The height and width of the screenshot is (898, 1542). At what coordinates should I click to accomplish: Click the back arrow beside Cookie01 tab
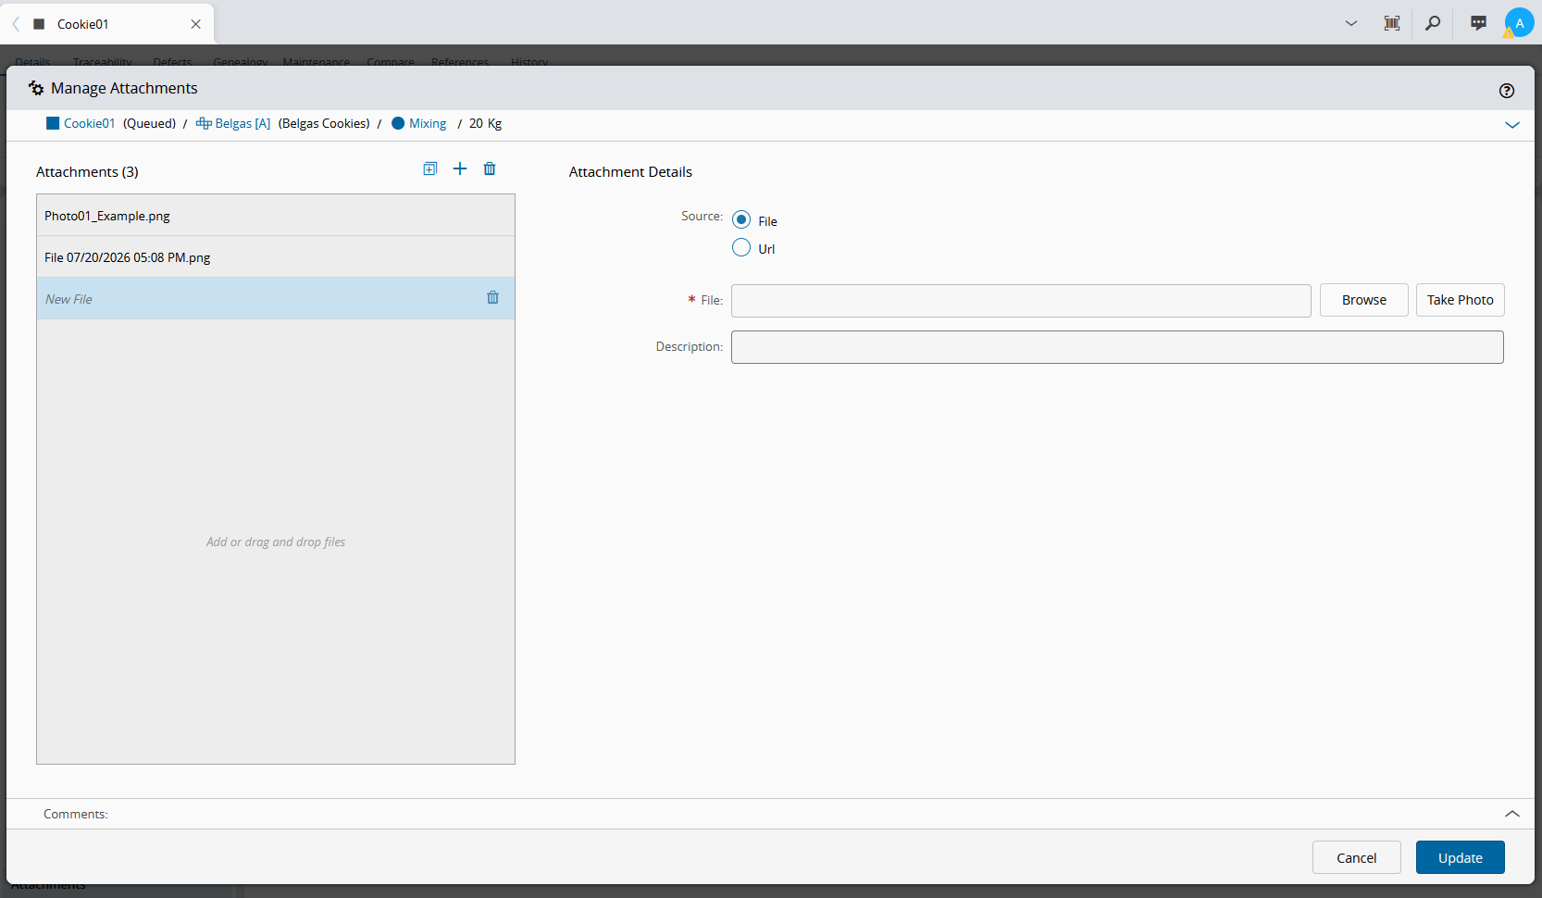click(16, 24)
